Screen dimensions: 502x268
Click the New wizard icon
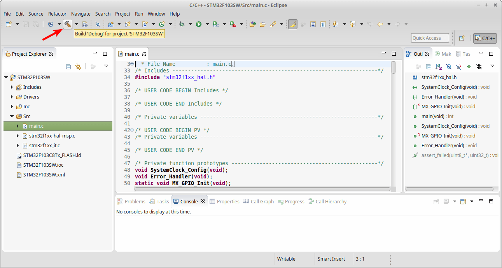pyautogui.click(x=8, y=24)
